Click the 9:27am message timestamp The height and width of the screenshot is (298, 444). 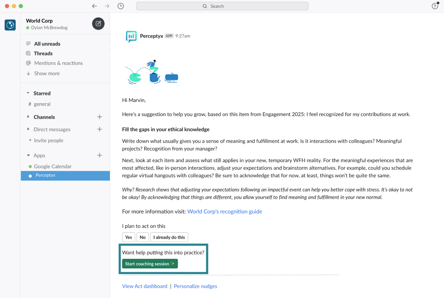[183, 36]
